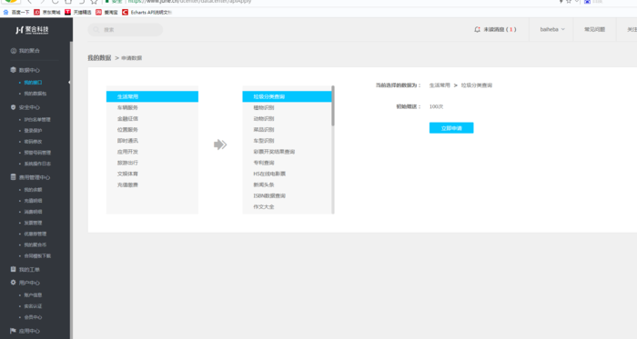Open 我的数据包 in sidebar

tap(35, 94)
